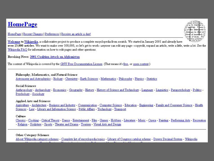The image size is (214, 161).
Task: Open the Computer Science link
Action: 111,105
